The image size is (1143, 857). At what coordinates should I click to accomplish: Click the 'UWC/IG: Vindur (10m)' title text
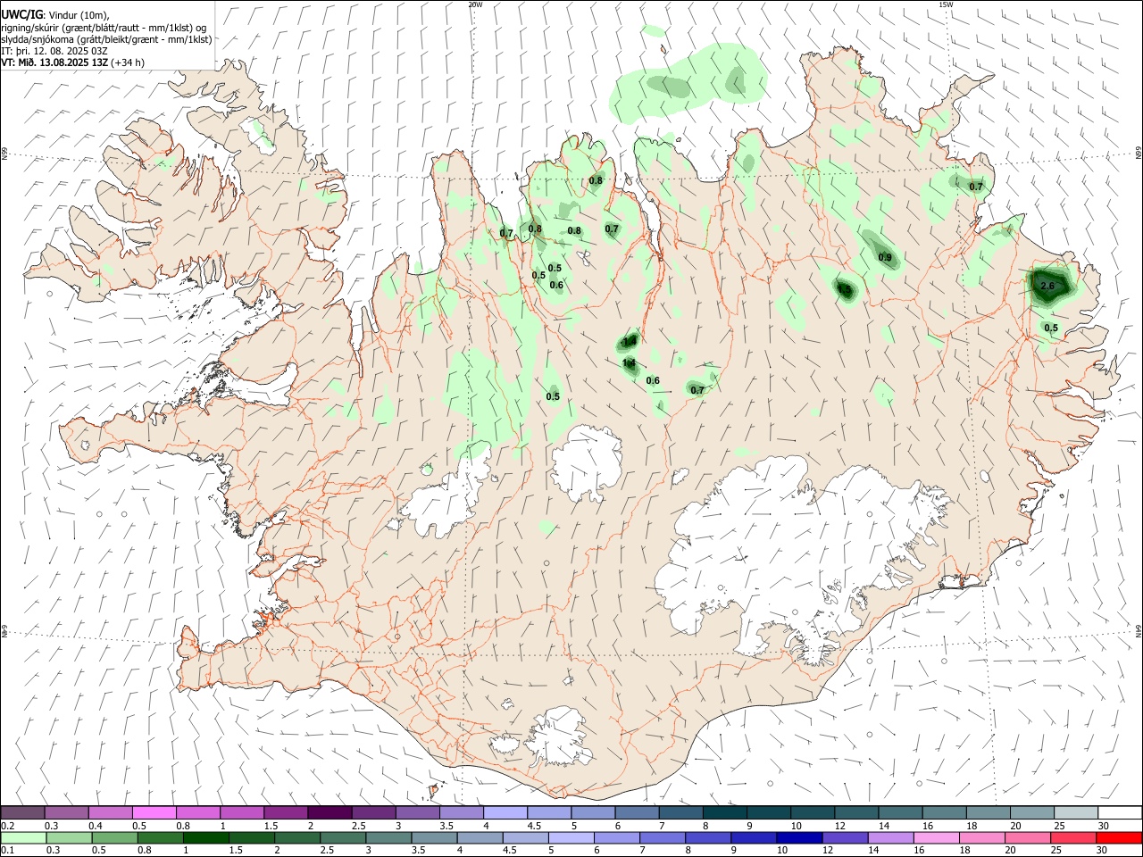(x=55, y=14)
